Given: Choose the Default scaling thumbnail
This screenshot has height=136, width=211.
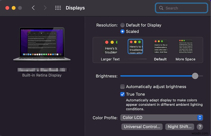Looking at the screenshot, I should [160, 47].
